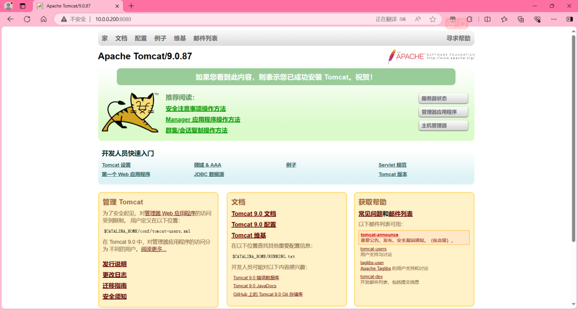The height and width of the screenshot is (310, 578).
Task: Open 寻求帮助 in the navigation bar
Action: [458, 38]
